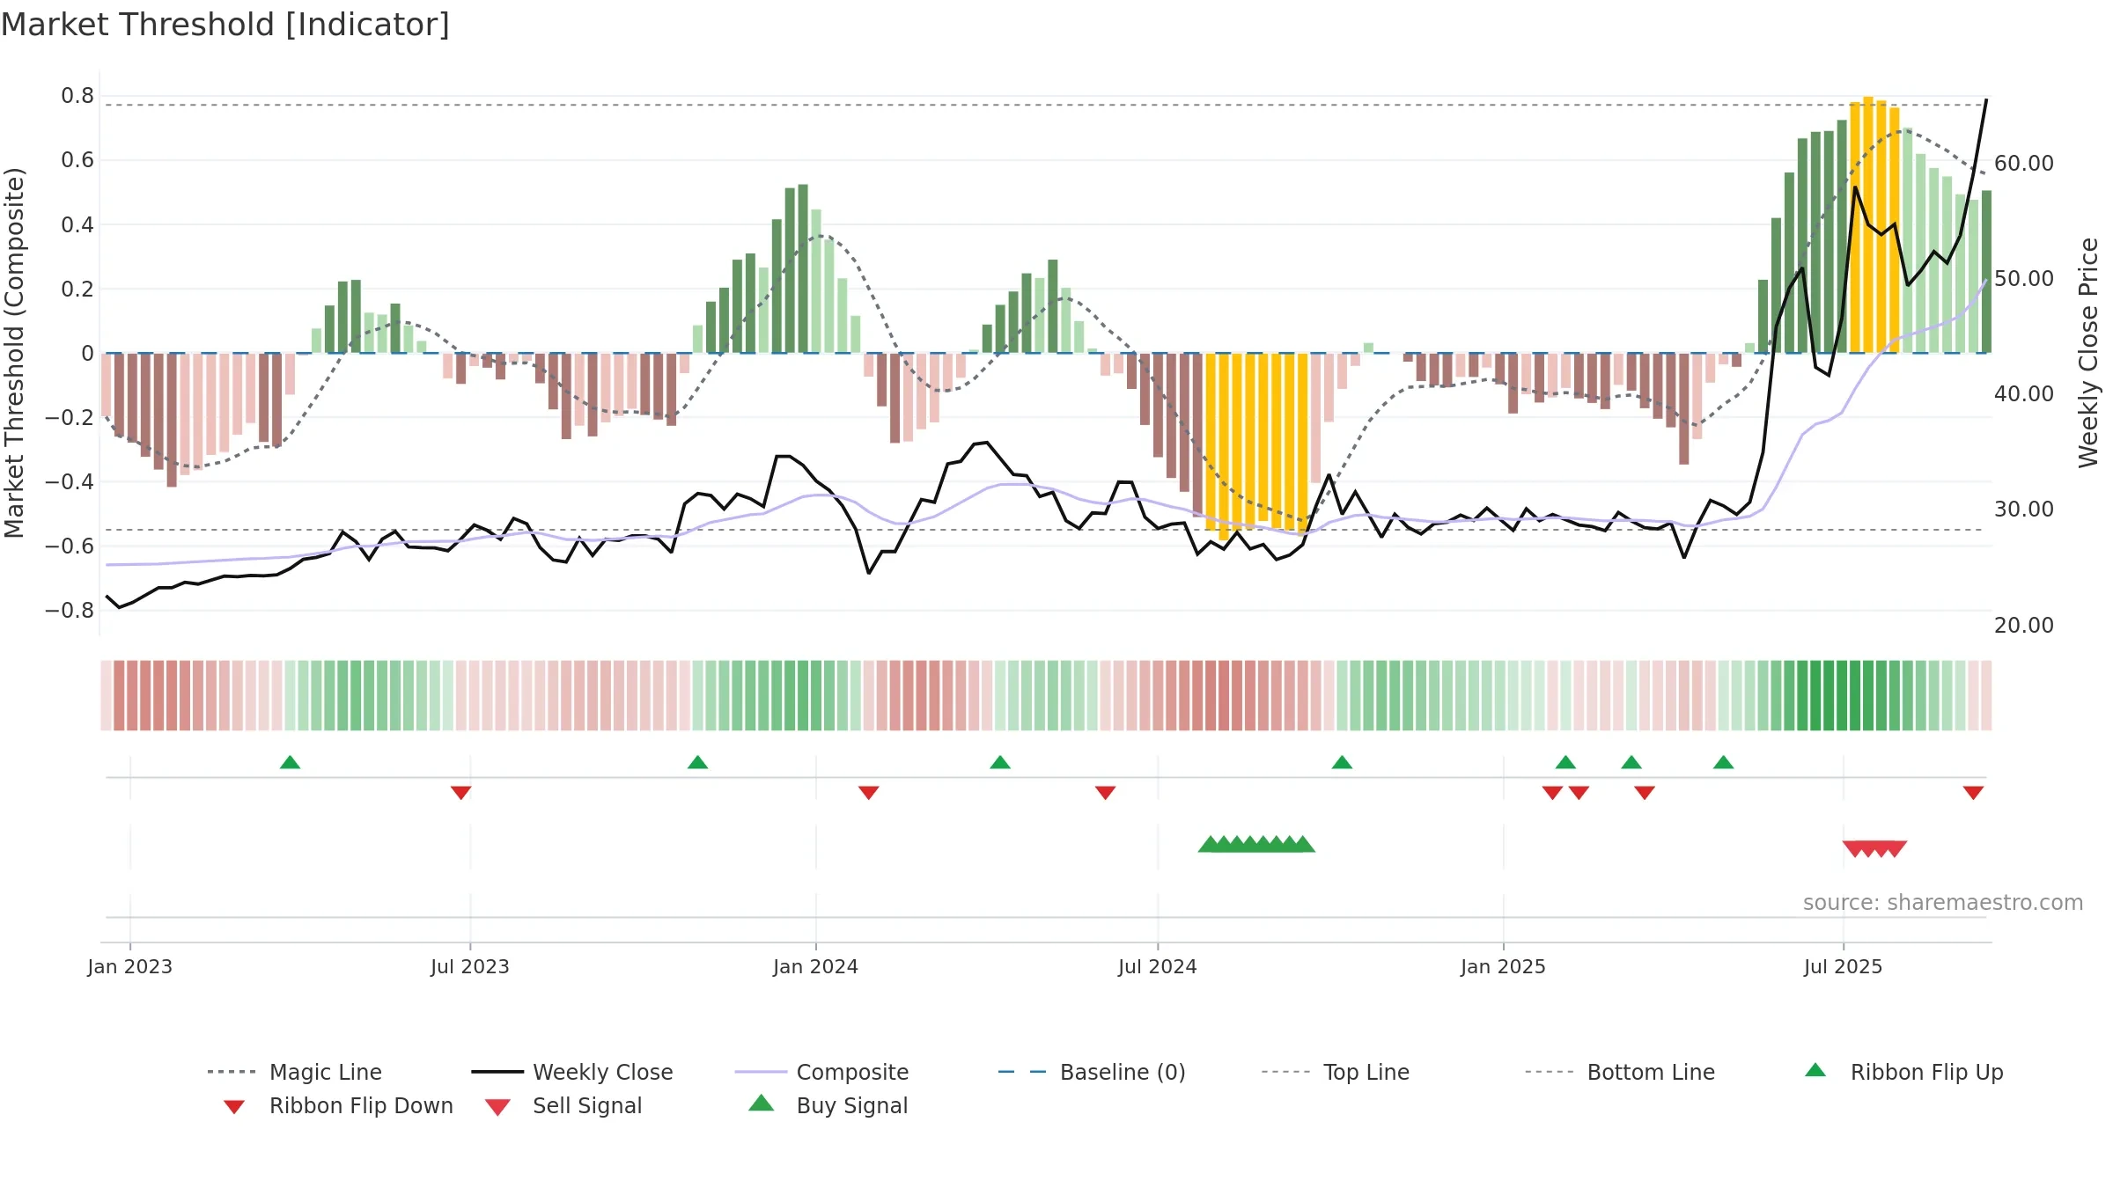Click the Market Threshold [Indicator] chart title
Viewport: 2113px width, 1188px height.
pyautogui.click(x=225, y=25)
